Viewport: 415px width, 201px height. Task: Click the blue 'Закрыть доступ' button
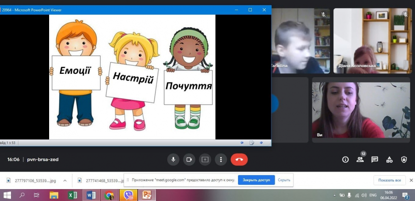(256, 180)
